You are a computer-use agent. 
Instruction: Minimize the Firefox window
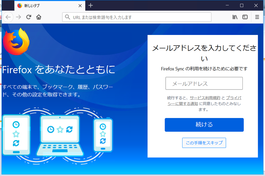227,5
